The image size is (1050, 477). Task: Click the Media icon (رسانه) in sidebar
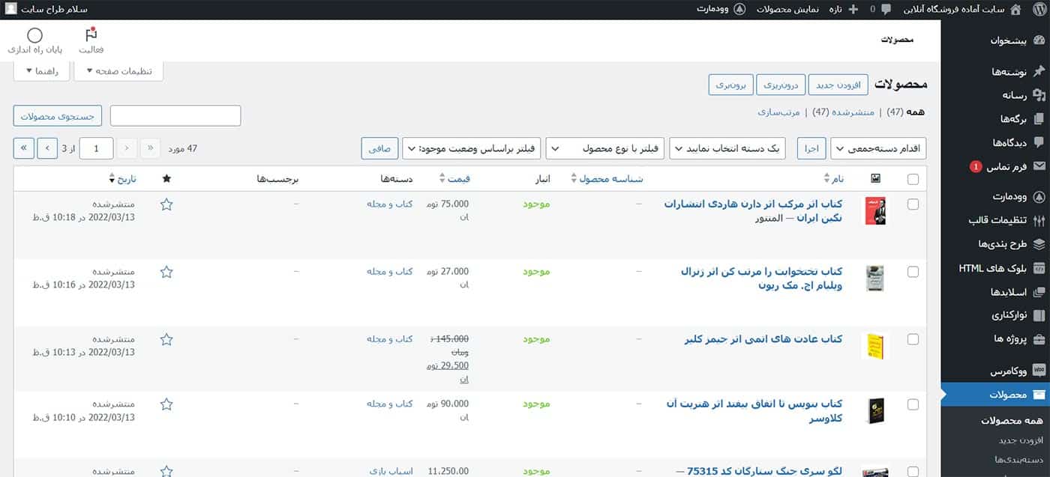pyautogui.click(x=1039, y=95)
